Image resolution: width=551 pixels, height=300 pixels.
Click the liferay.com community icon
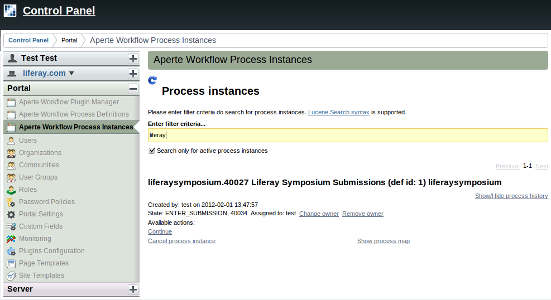(12, 74)
